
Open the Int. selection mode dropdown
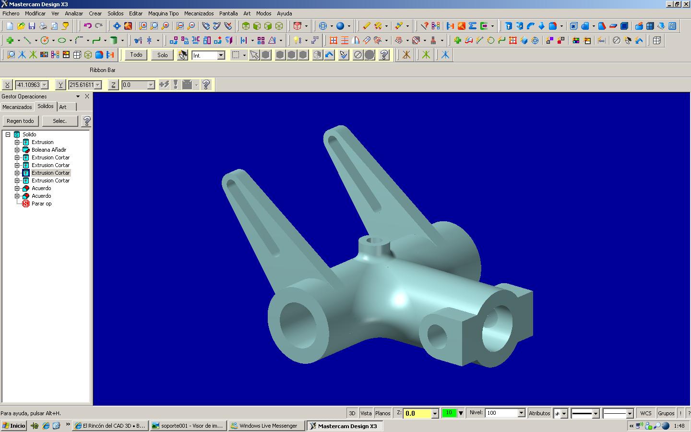221,56
